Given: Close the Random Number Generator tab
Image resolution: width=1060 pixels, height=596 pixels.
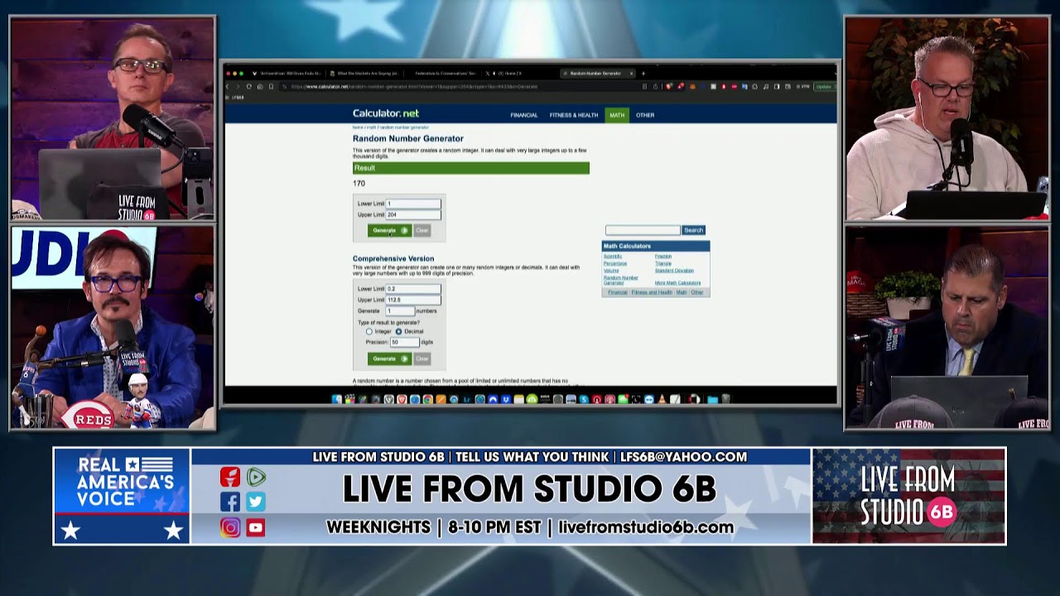Looking at the screenshot, I should [x=631, y=73].
